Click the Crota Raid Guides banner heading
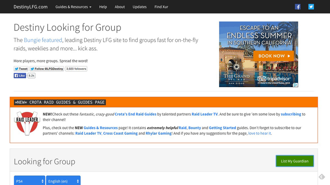 click(x=60, y=102)
